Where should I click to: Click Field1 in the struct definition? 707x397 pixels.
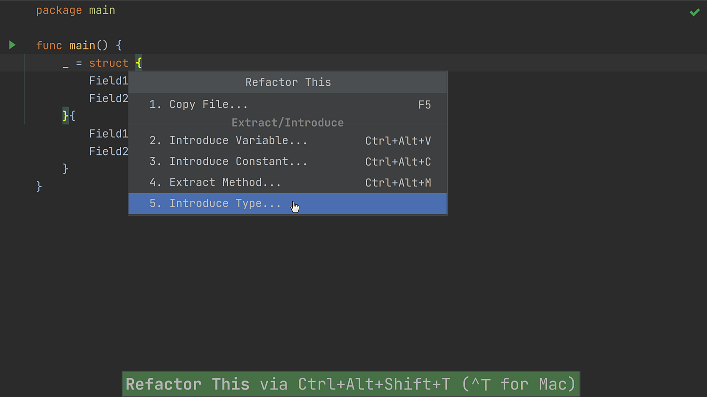click(108, 81)
